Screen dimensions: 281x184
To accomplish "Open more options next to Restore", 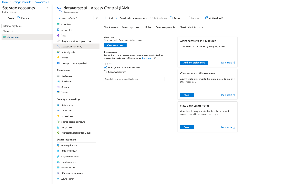I will pos(33,18).
